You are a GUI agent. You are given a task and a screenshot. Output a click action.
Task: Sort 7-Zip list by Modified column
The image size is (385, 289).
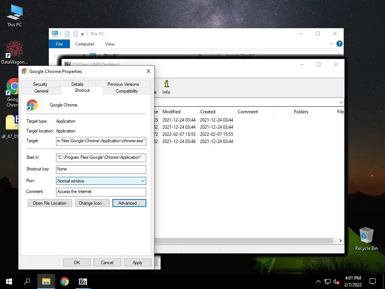click(x=179, y=111)
